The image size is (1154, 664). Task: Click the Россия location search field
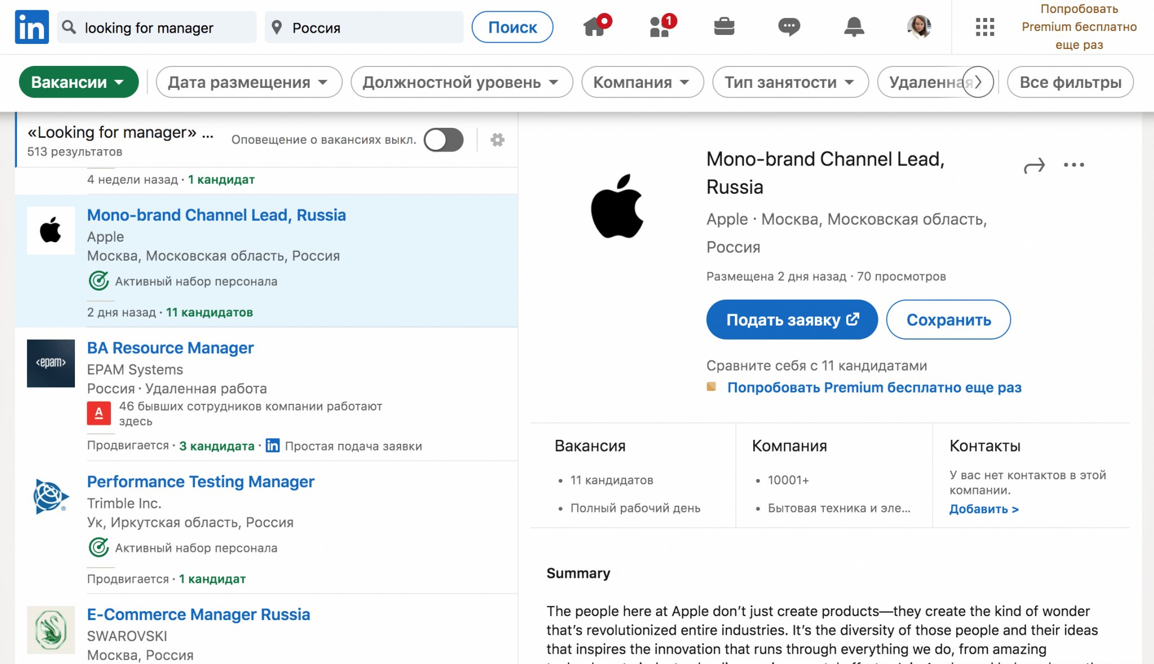pos(363,27)
